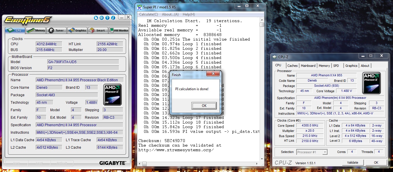
Task: Open the document icon in EasyTune6 title bar
Action: (96, 18)
